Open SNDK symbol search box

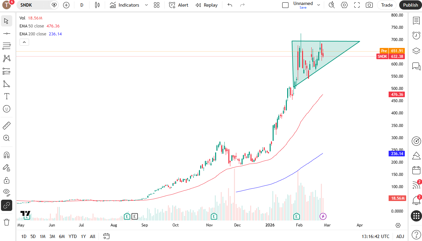click(x=38, y=5)
